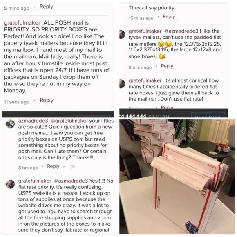The height and width of the screenshot is (237, 237).
Task: Open gratefulmaker avatar beside tyvek mailers comment
Action: (122, 34)
